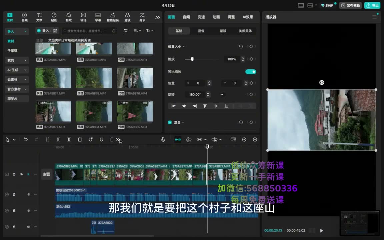The image size is (384, 240).
Task: Mute the 提取音频20250625-1 audio track
Action: pos(28,194)
